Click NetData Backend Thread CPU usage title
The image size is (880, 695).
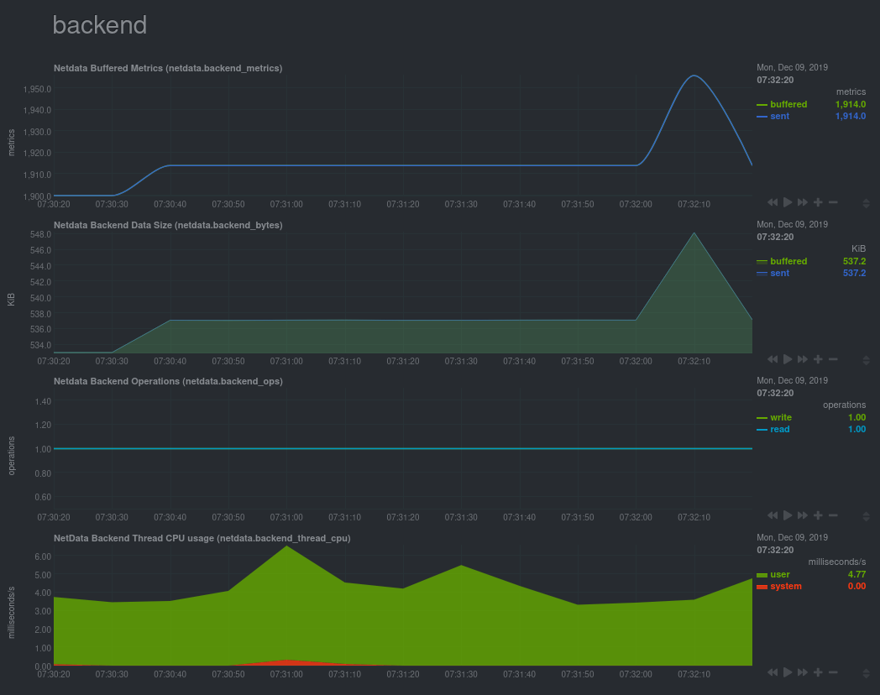202,538
